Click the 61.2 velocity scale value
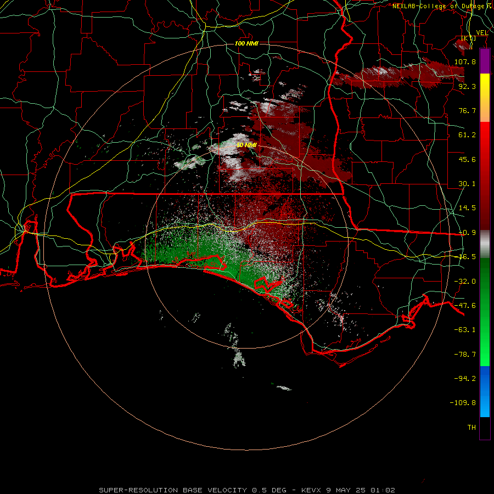Screen dimensions: 494x494 (x=467, y=135)
